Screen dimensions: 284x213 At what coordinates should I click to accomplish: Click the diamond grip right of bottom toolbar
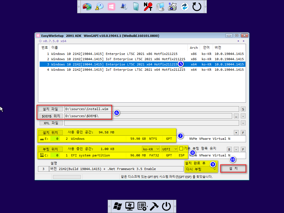point(175,206)
